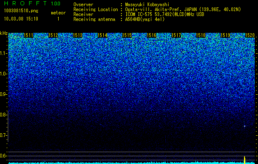Click the red meteor echo spot near 1520
258x164 pixels.
244,126
